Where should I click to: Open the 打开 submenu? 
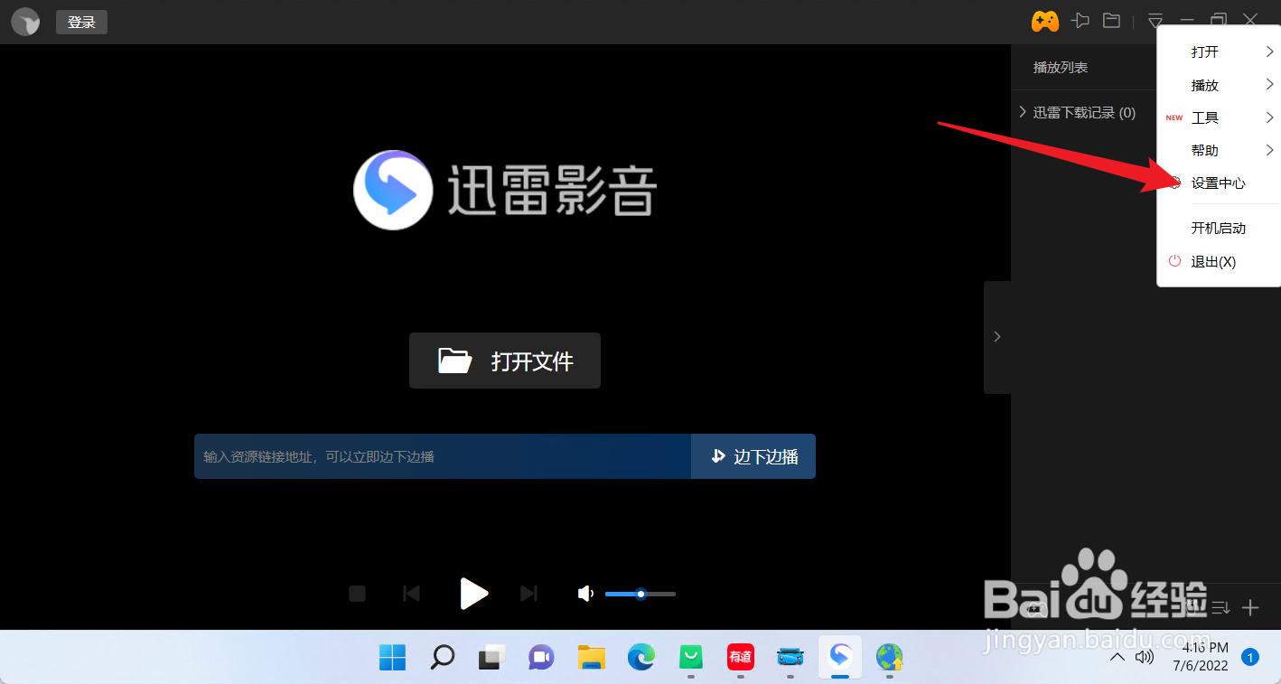[1219, 52]
